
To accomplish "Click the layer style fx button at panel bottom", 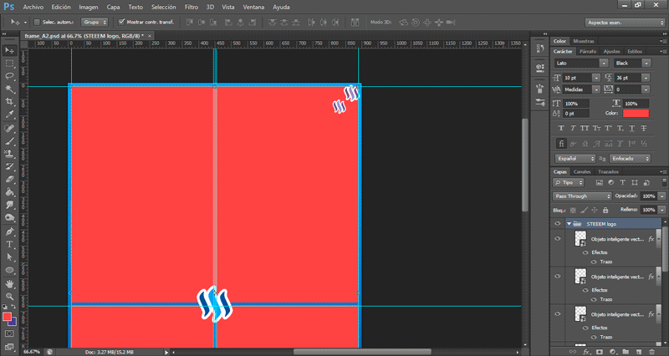I will click(x=587, y=352).
